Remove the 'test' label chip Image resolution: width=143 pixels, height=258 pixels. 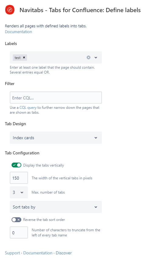tap(24, 57)
